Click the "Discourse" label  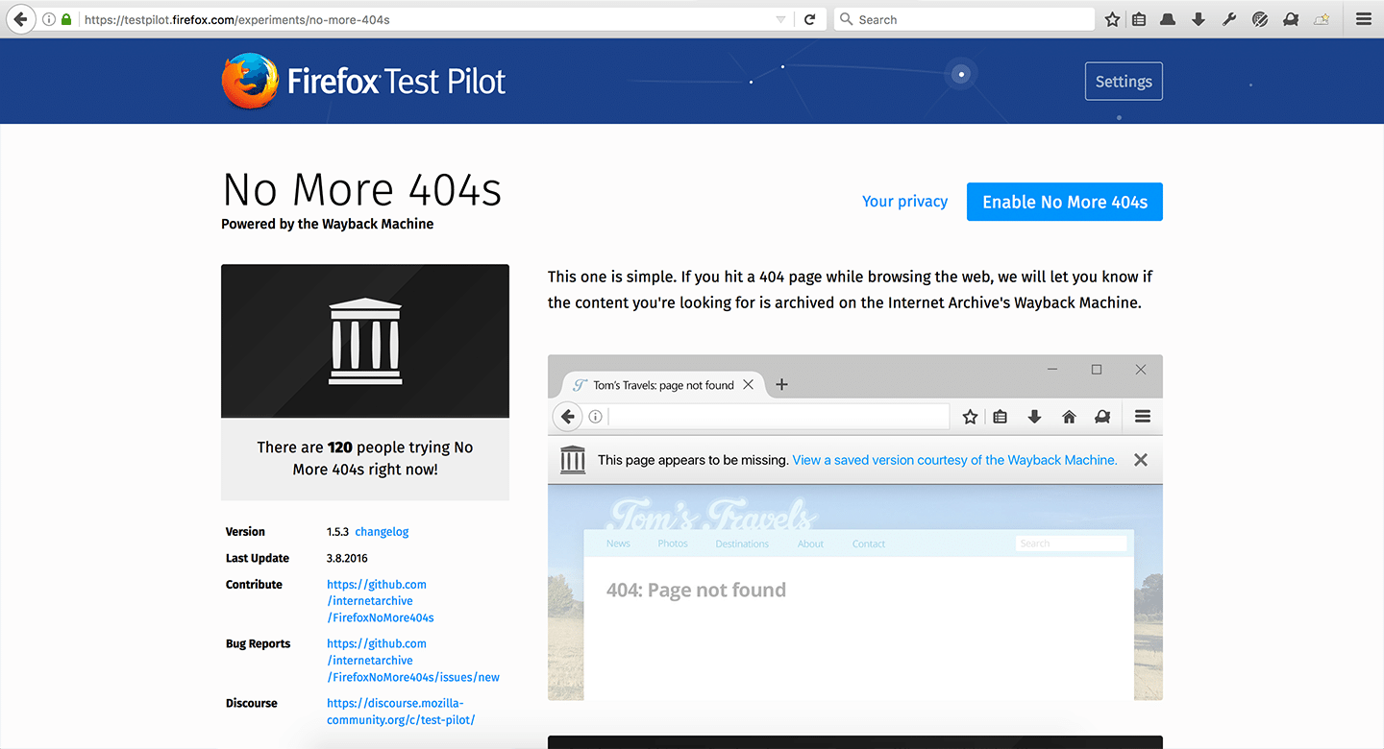point(252,704)
